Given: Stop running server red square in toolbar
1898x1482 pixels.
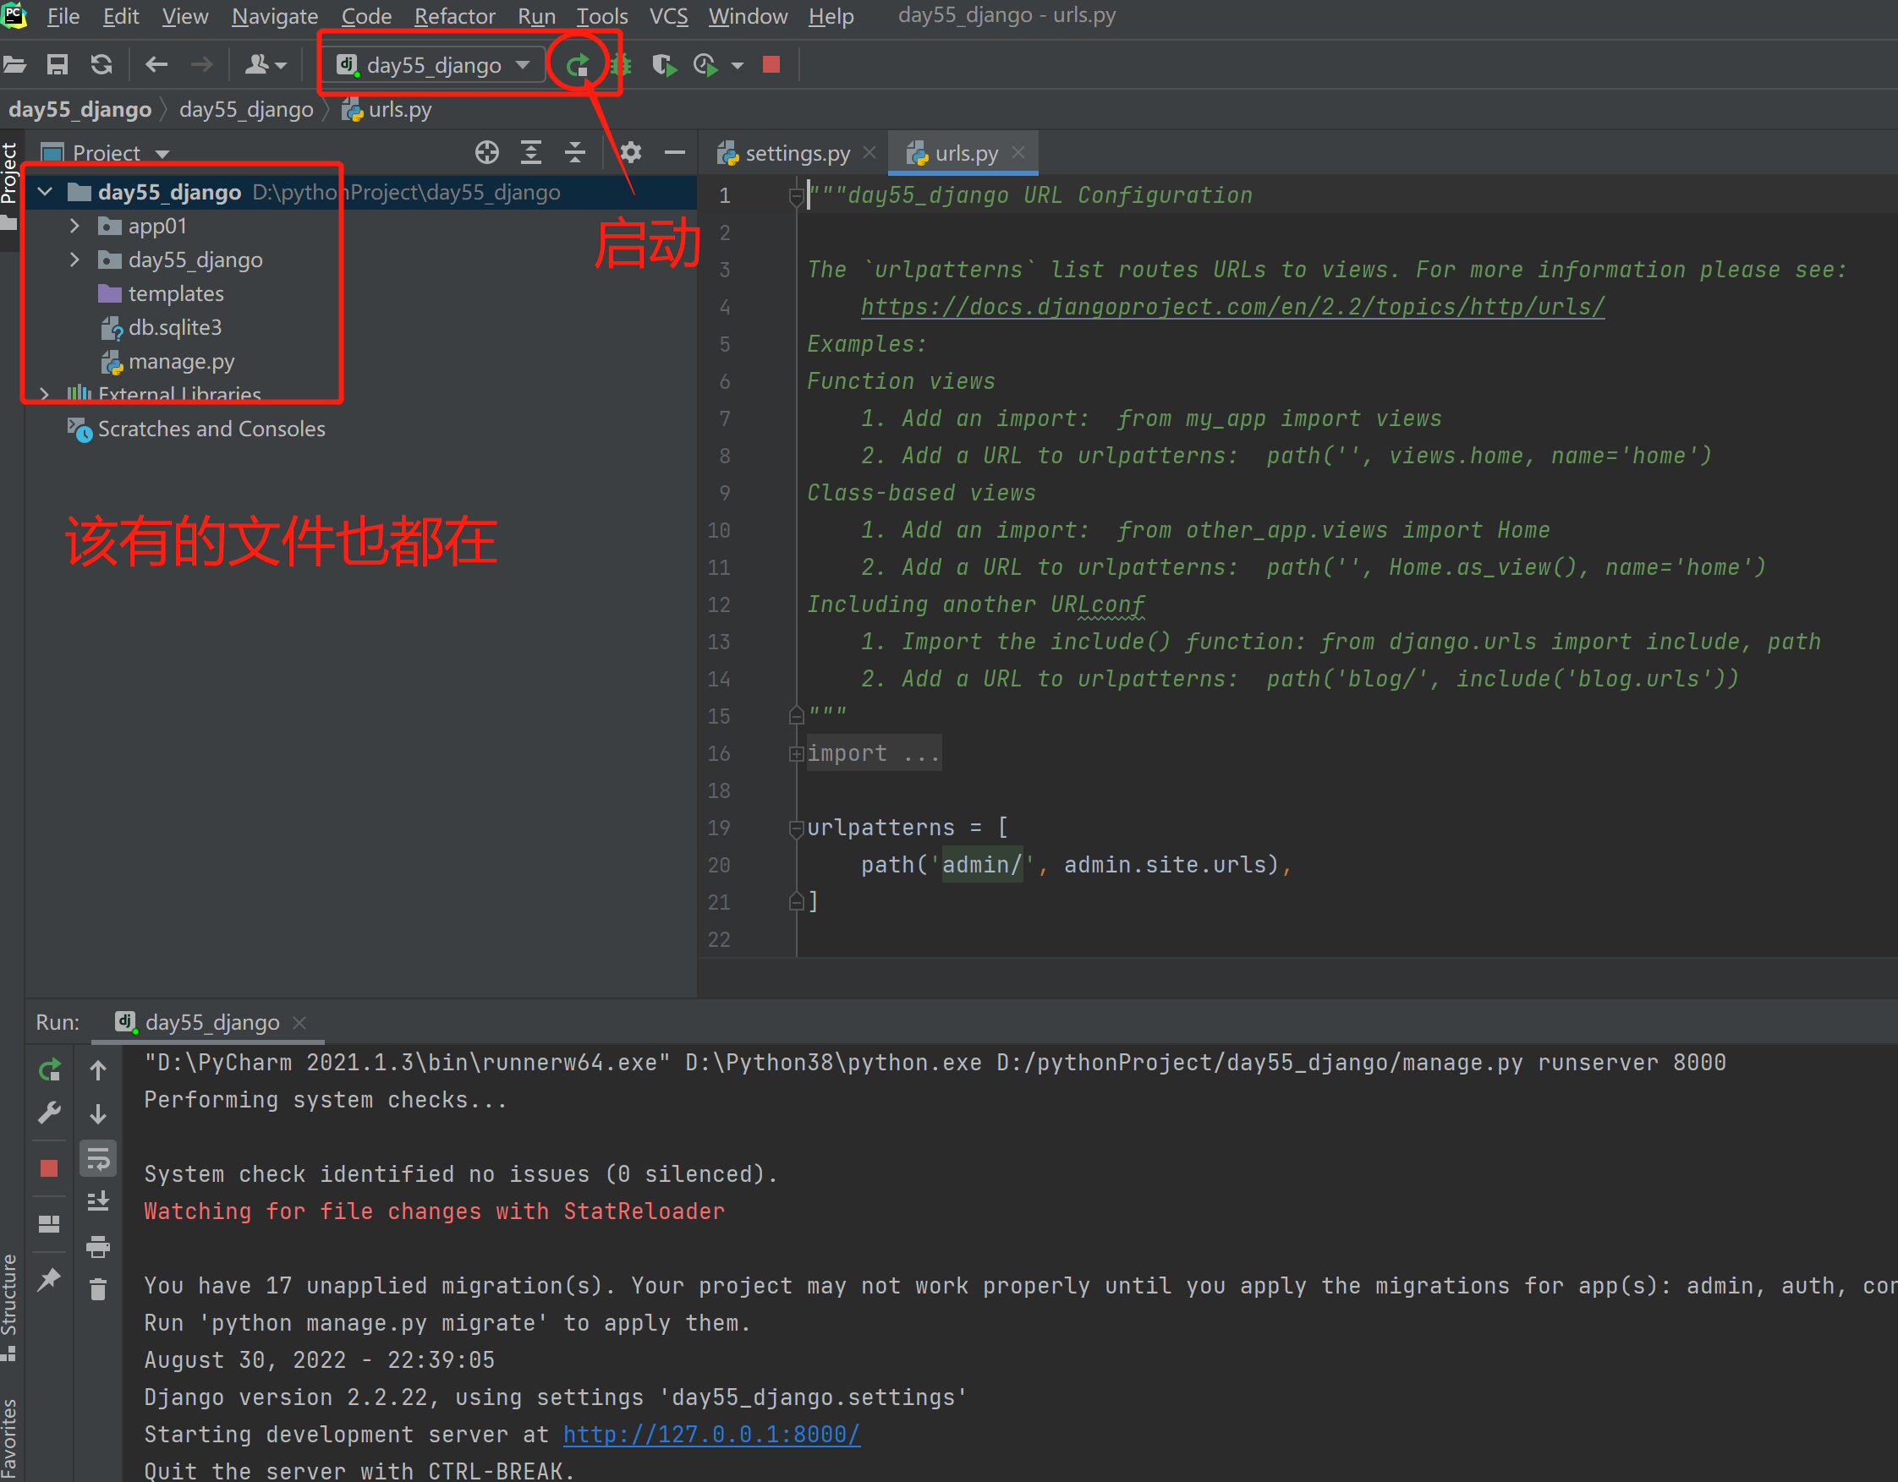Looking at the screenshot, I should [771, 64].
